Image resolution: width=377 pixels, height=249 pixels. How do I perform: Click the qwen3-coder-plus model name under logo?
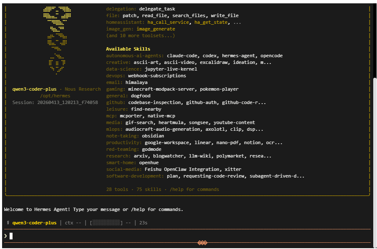tap(34, 89)
